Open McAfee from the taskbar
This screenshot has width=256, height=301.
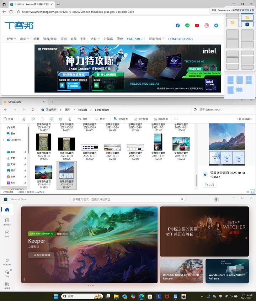click(167, 296)
